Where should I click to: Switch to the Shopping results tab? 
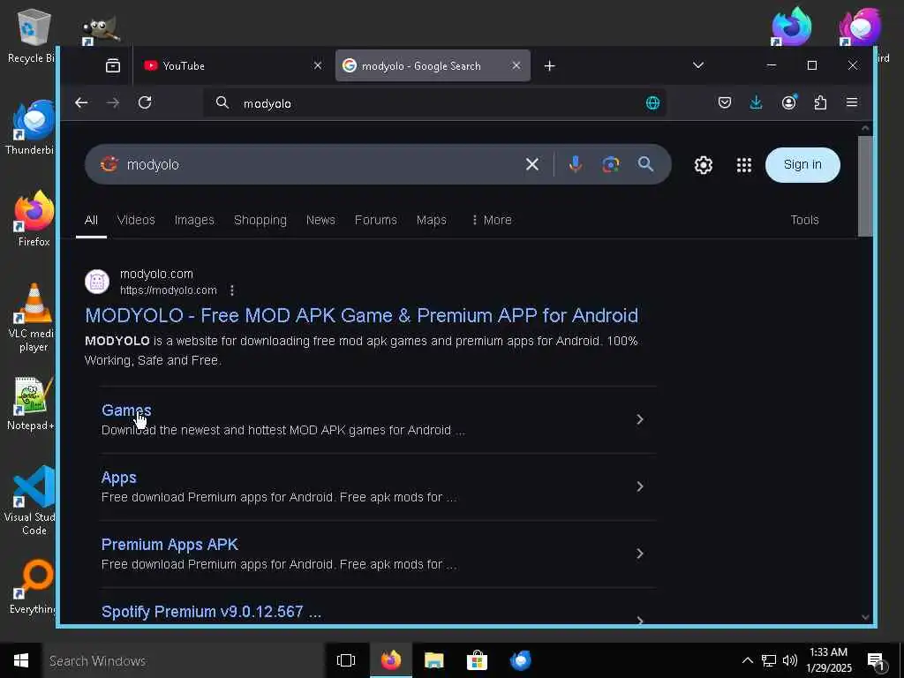260,220
